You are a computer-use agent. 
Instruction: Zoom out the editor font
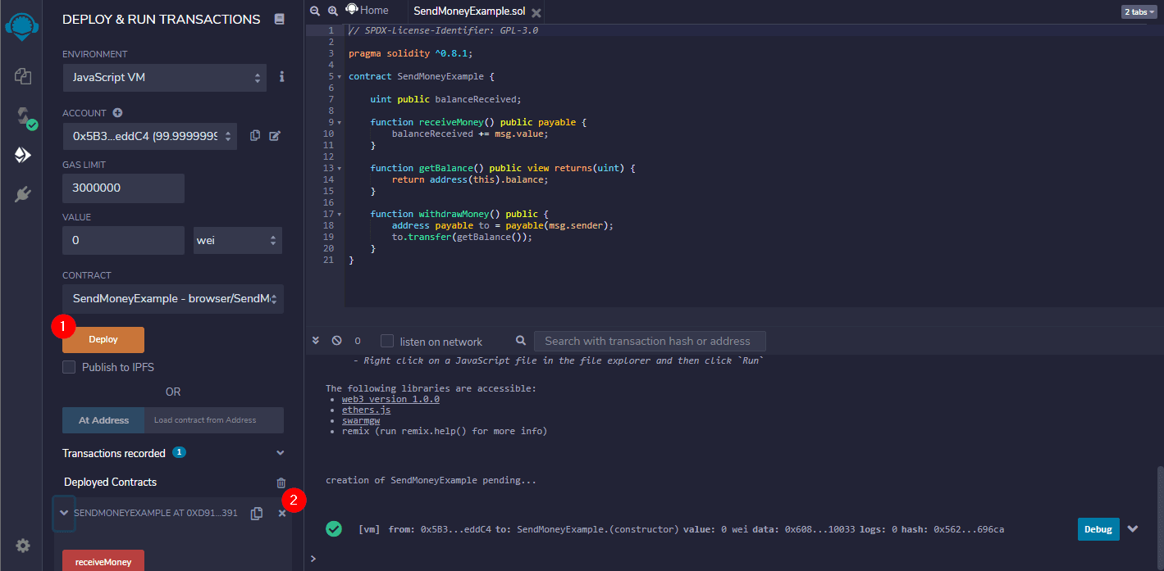[x=315, y=11]
